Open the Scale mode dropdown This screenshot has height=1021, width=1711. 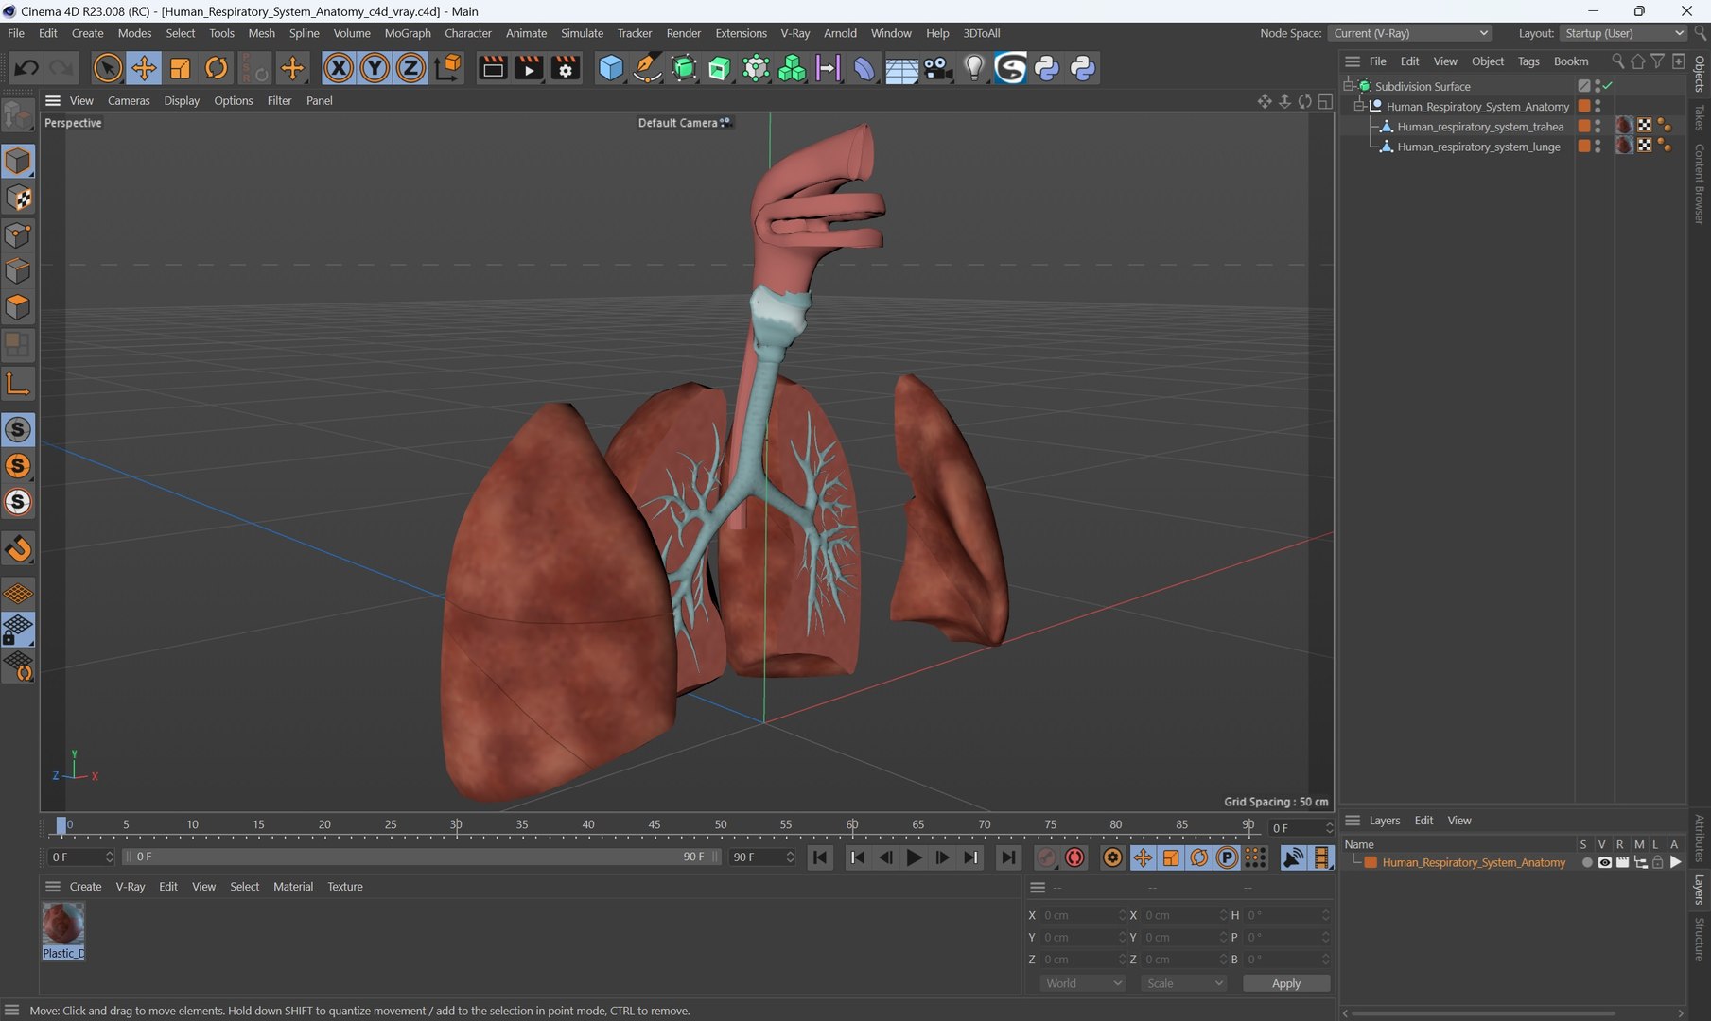[x=1184, y=983]
